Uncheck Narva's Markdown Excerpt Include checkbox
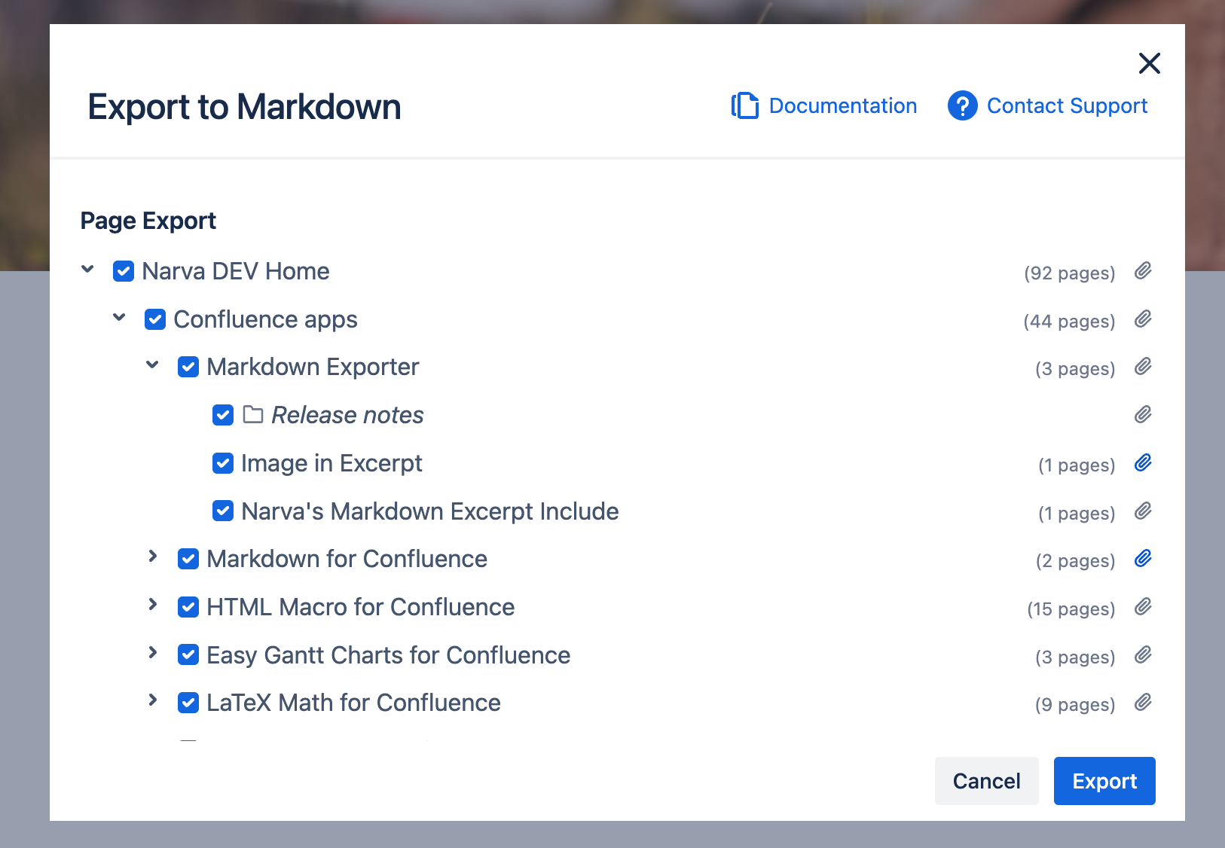 coord(223,511)
